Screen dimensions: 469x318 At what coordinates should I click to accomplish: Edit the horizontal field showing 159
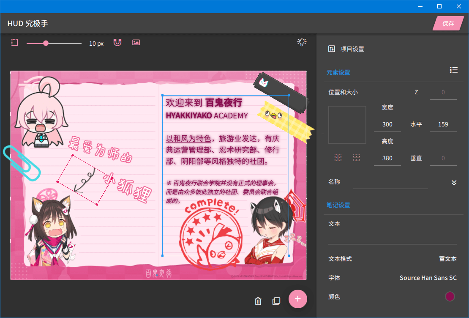(443, 124)
